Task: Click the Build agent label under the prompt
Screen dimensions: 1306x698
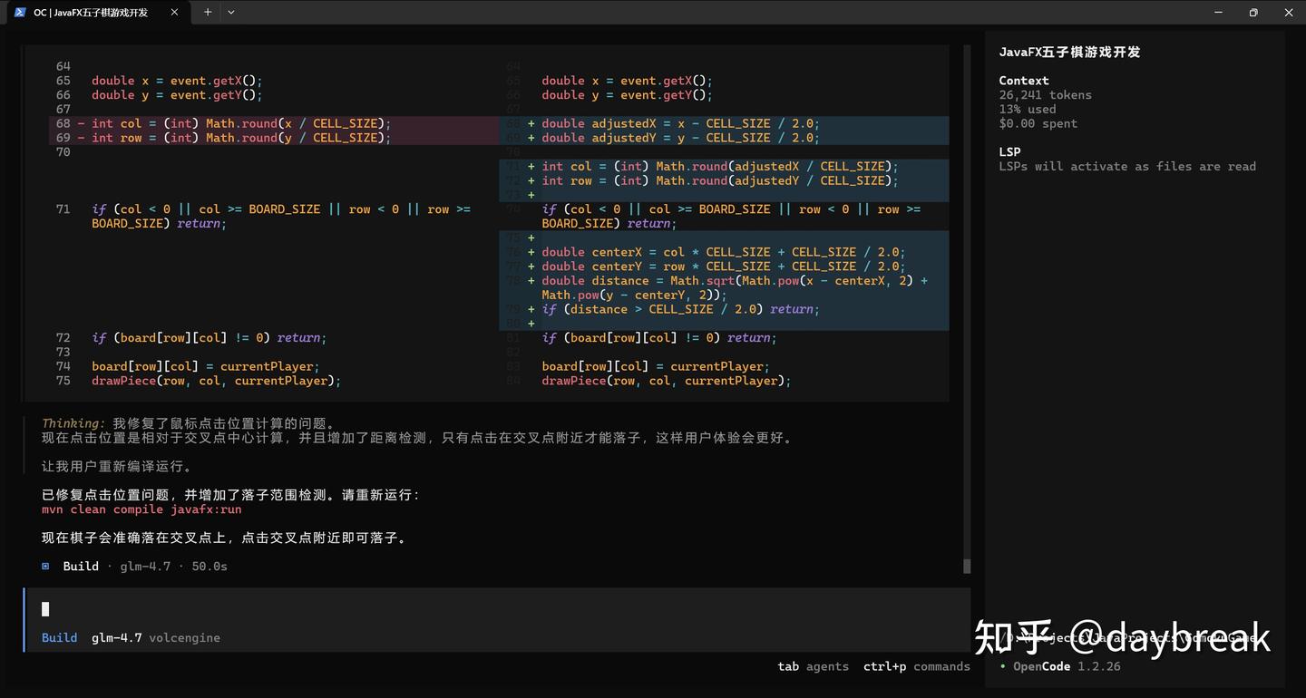Action: point(59,638)
